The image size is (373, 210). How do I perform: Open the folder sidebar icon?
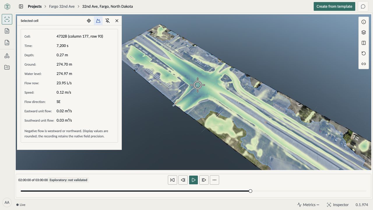point(7,67)
